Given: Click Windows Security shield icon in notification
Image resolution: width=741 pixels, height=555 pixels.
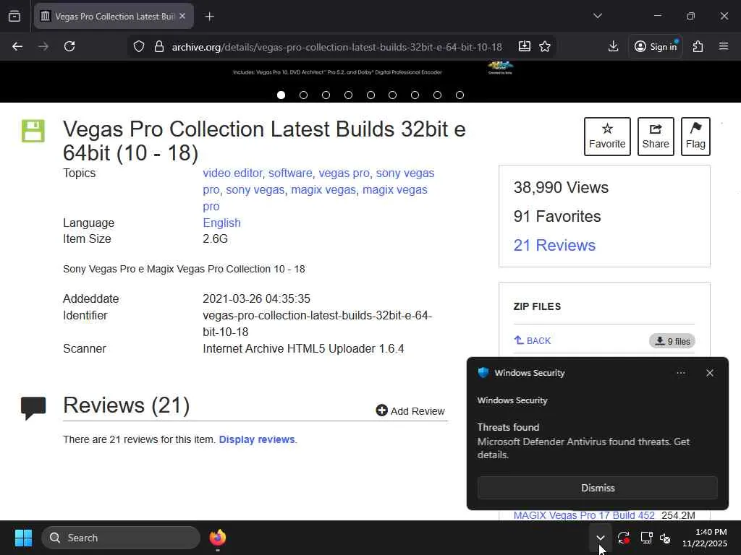Looking at the screenshot, I should point(483,372).
